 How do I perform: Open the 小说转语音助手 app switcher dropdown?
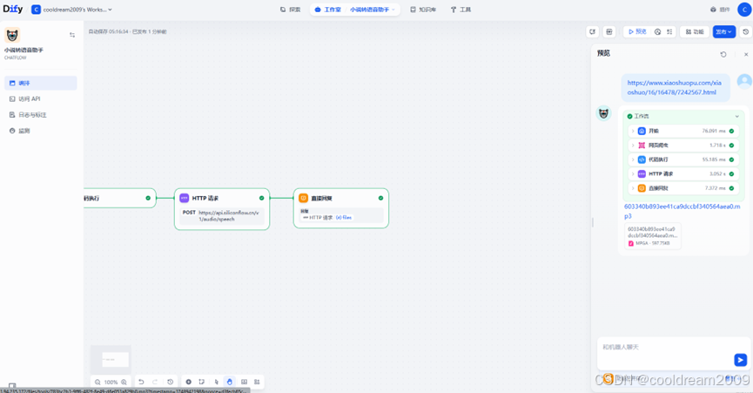click(x=373, y=10)
